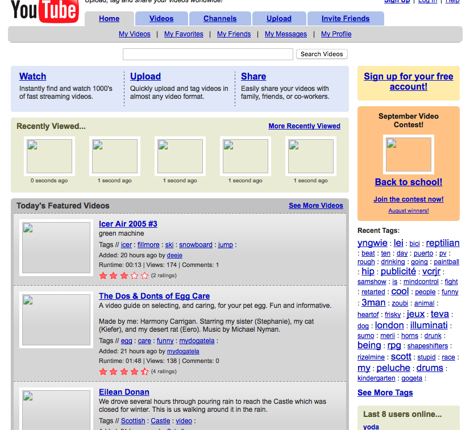Select the icer tag
The image size is (470, 430).
pos(126,245)
